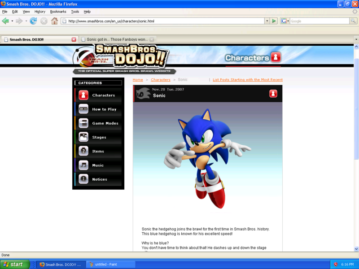The height and width of the screenshot is (269, 359).
Task: Open Stages category label
Action: click(x=99, y=137)
